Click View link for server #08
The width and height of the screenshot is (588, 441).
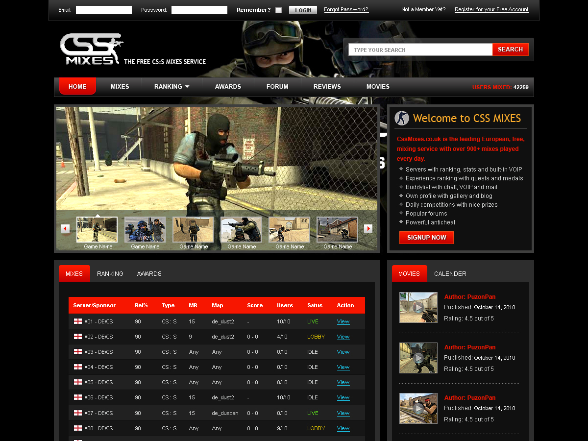tap(343, 428)
